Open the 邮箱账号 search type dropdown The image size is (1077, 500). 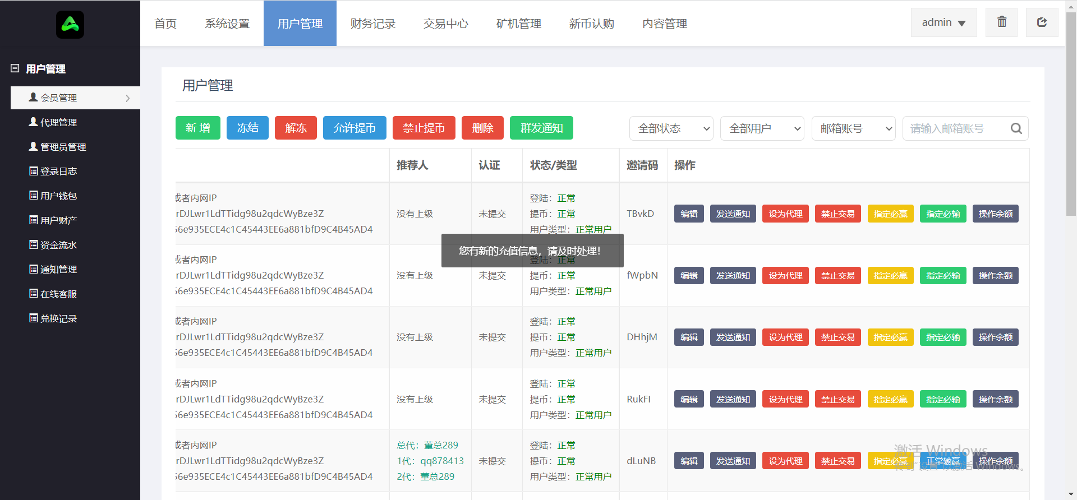click(x=854, y=128)
